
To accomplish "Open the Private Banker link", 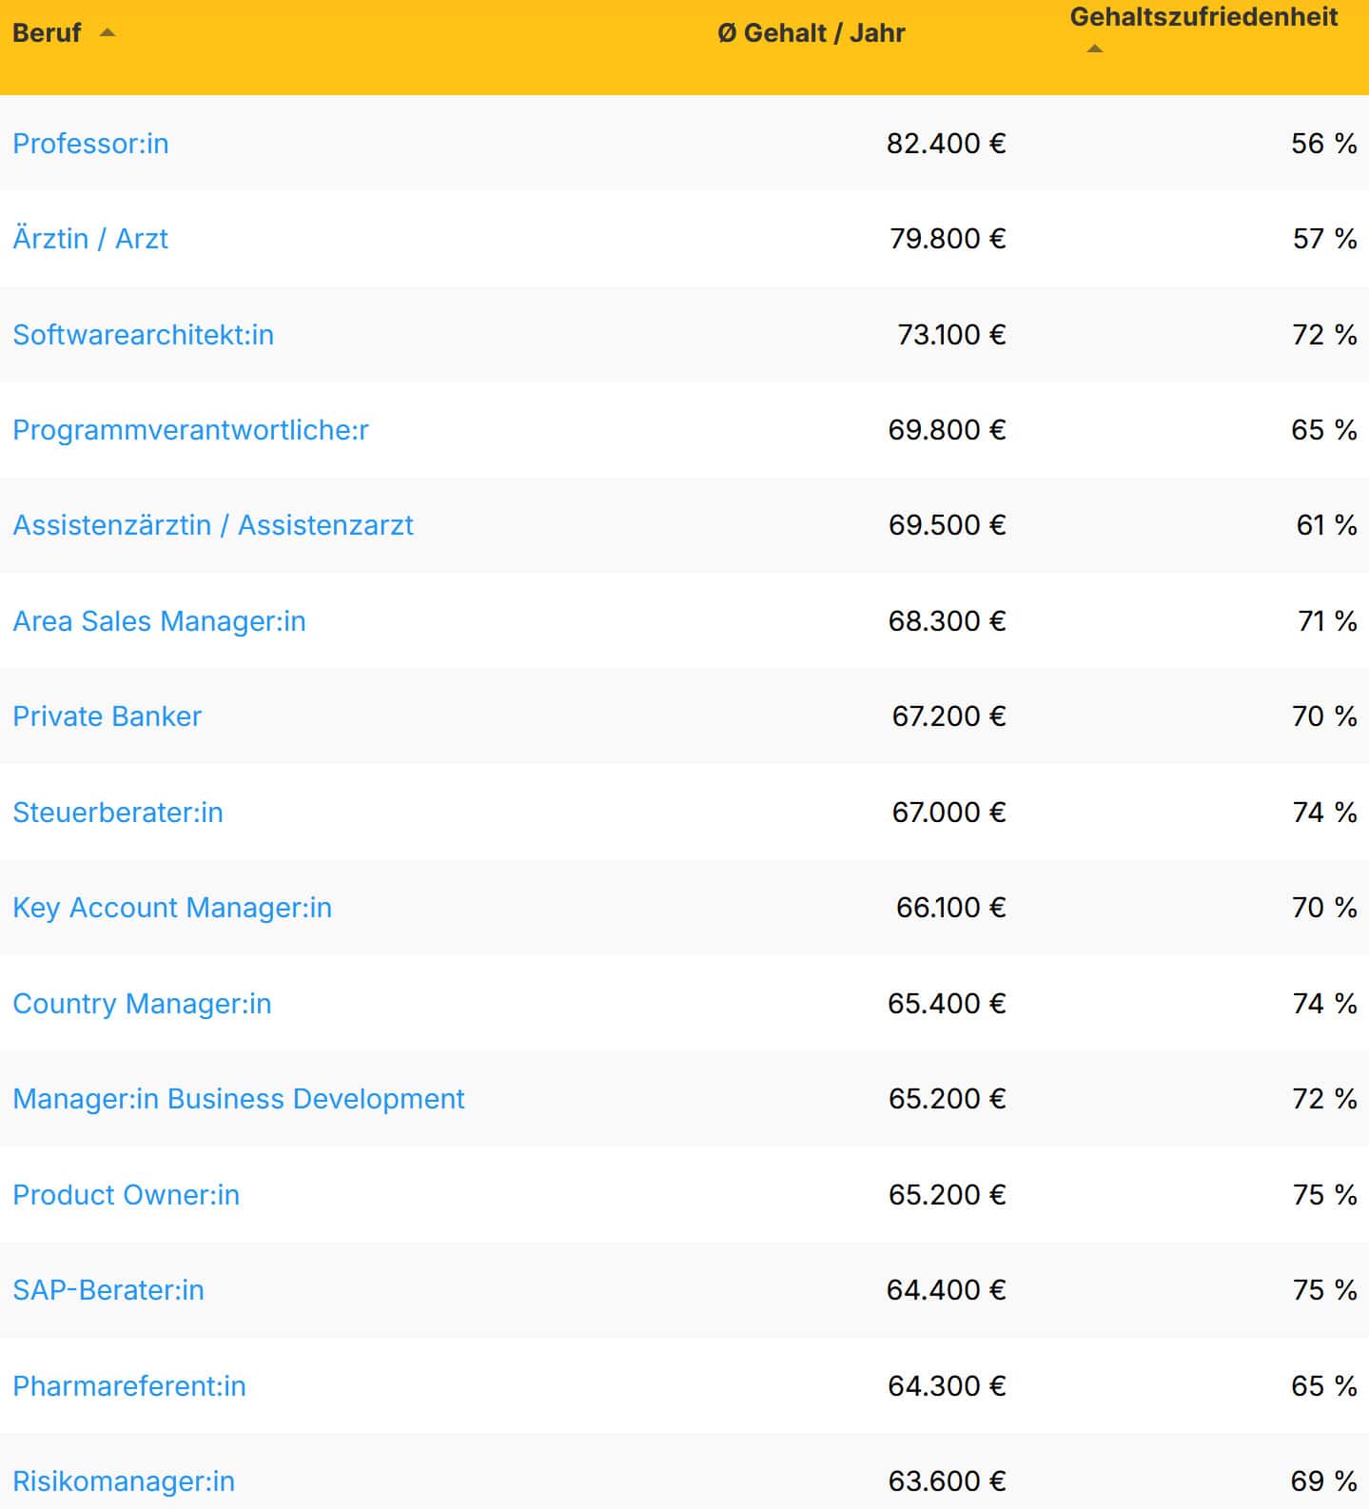I will [107, 716].
